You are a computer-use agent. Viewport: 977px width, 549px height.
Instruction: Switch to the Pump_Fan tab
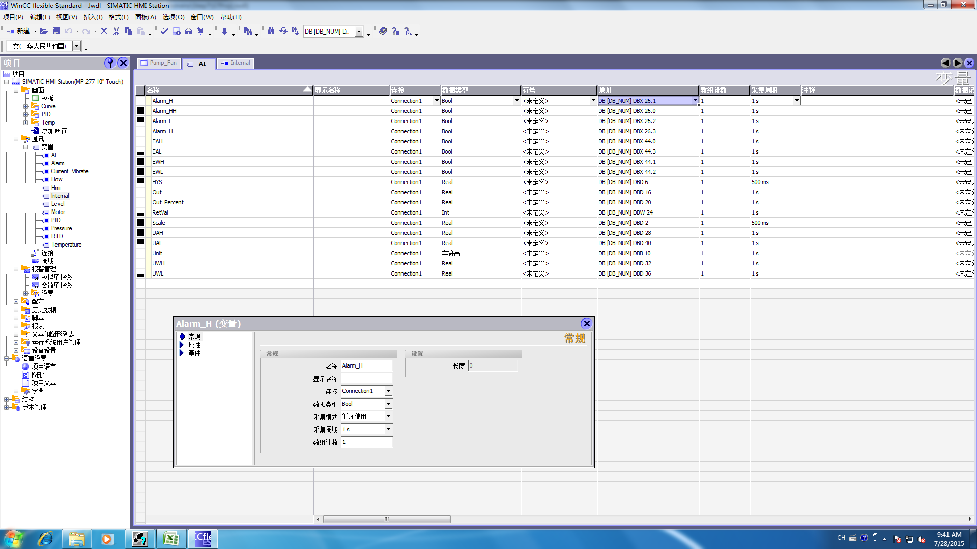[159, 63]
